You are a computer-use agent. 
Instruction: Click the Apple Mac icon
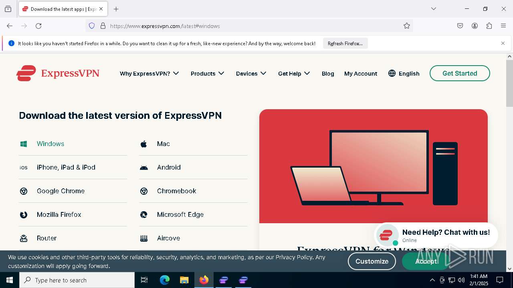[x=143, y=144]
